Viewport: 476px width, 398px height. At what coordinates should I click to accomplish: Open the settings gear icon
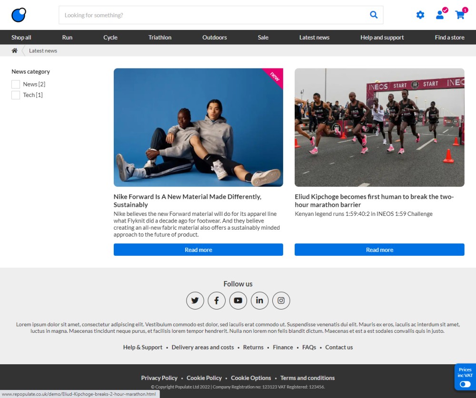[420, 15]
